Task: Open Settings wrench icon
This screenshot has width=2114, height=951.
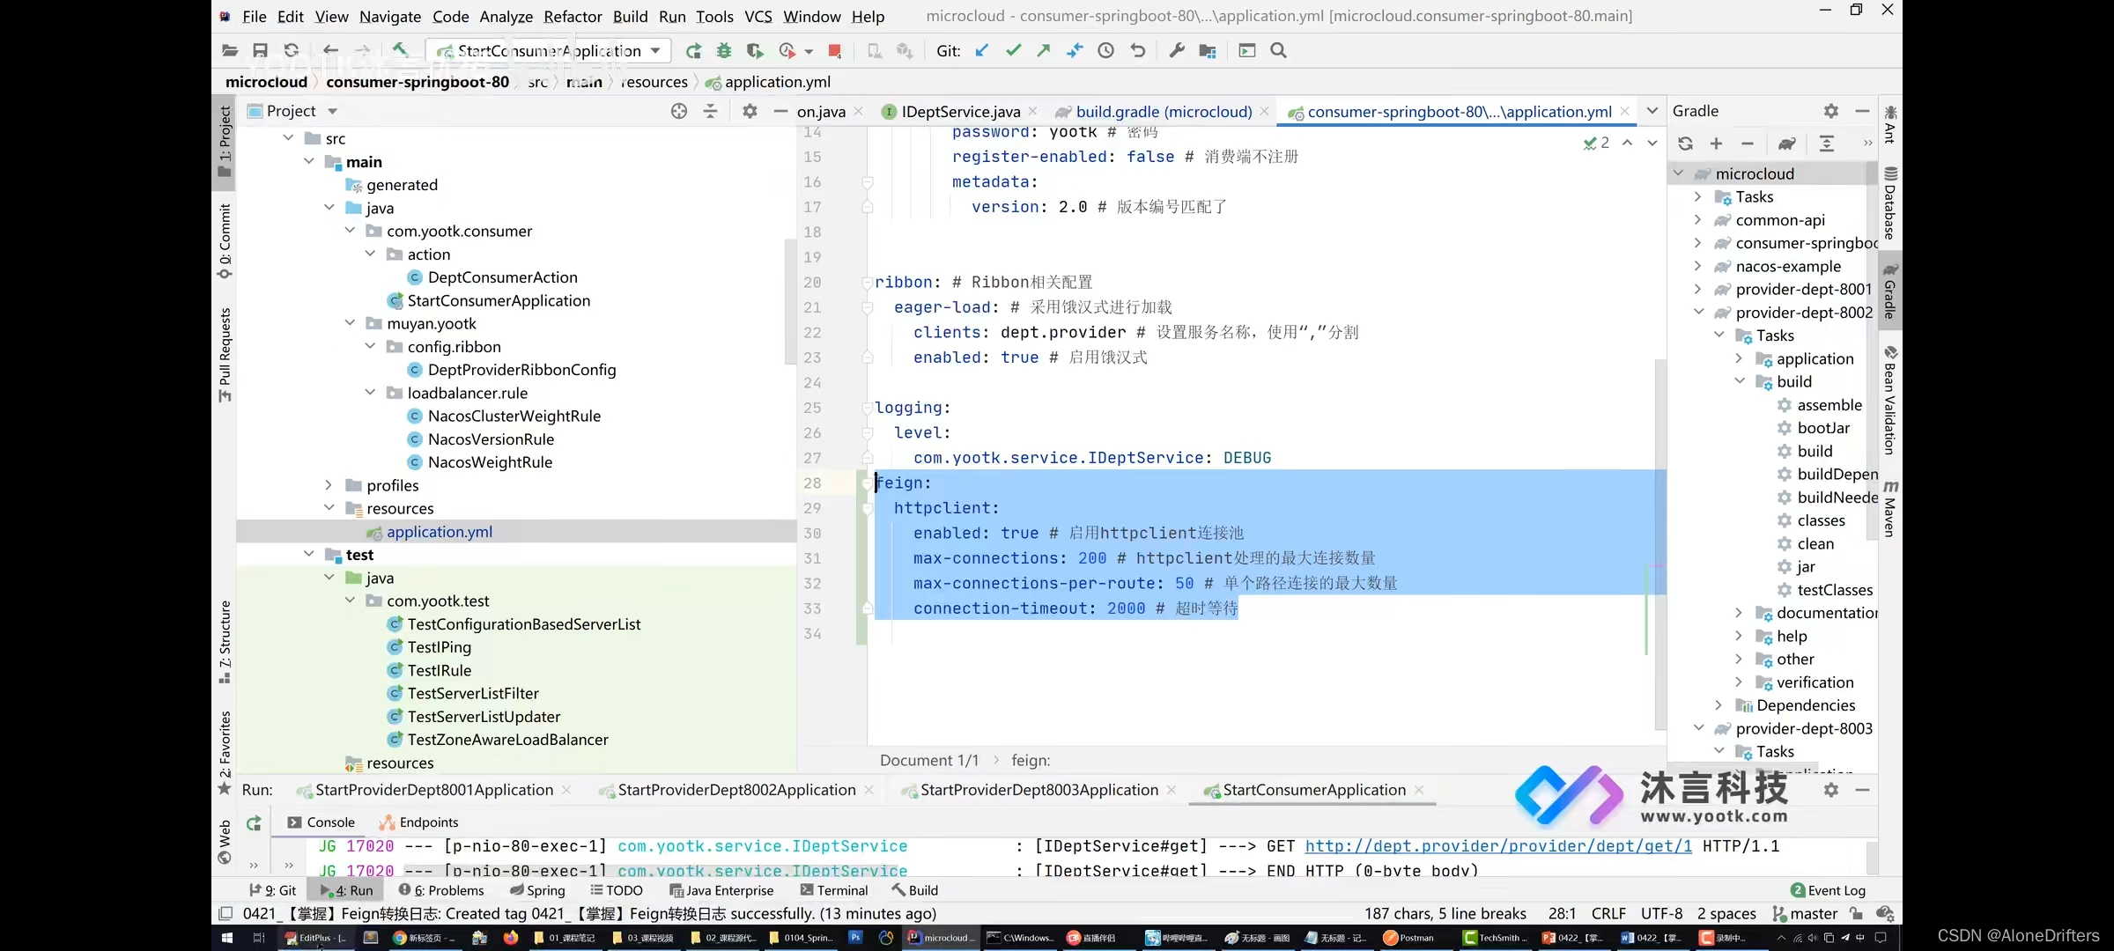Action: coord(1177,51)
